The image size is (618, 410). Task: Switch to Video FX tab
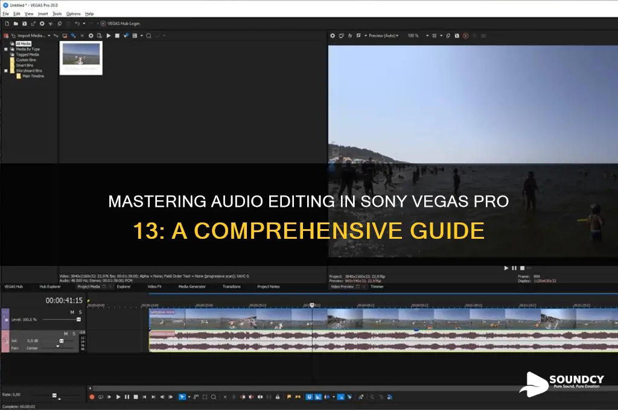pos(154,287)
